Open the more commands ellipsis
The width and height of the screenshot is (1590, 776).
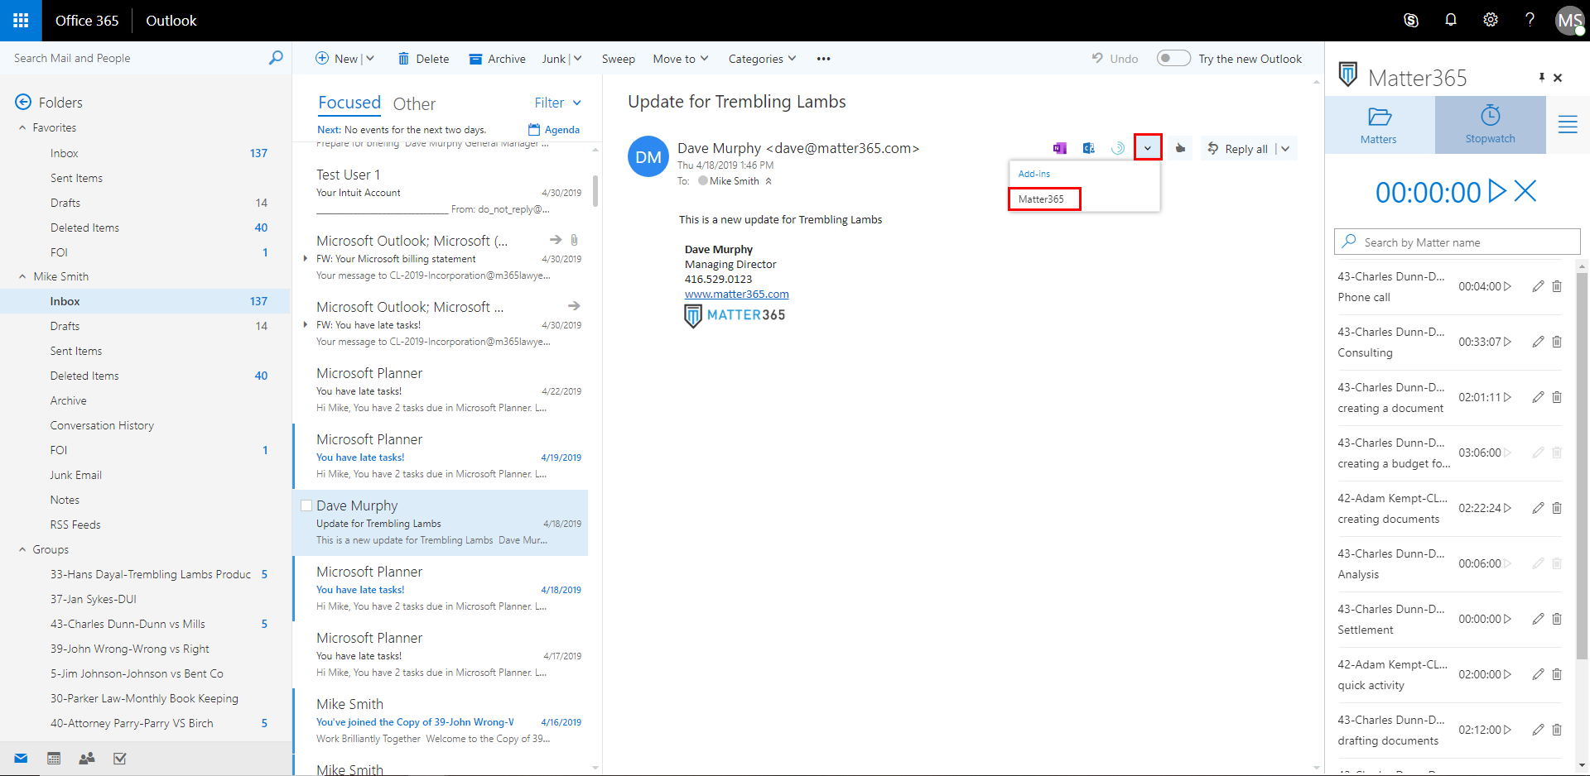click(x=823, y=59)
